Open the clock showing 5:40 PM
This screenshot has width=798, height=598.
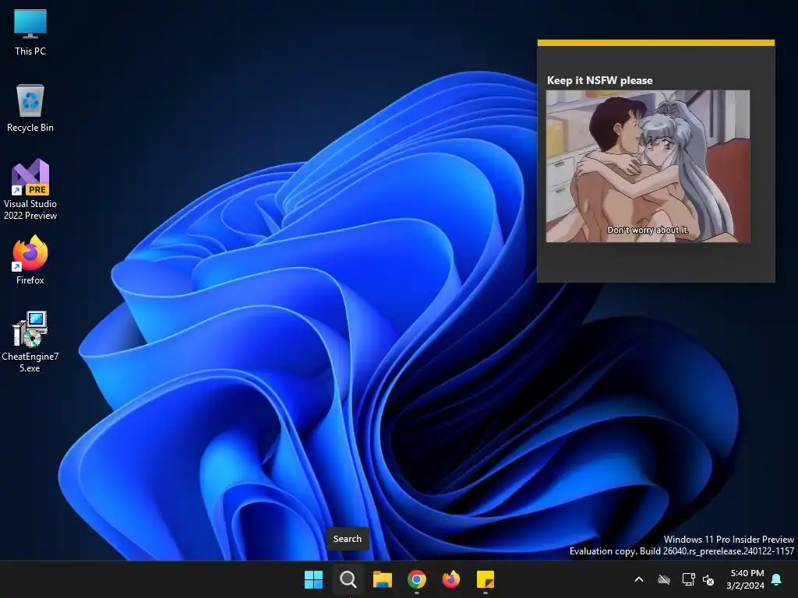pos(747,579)
